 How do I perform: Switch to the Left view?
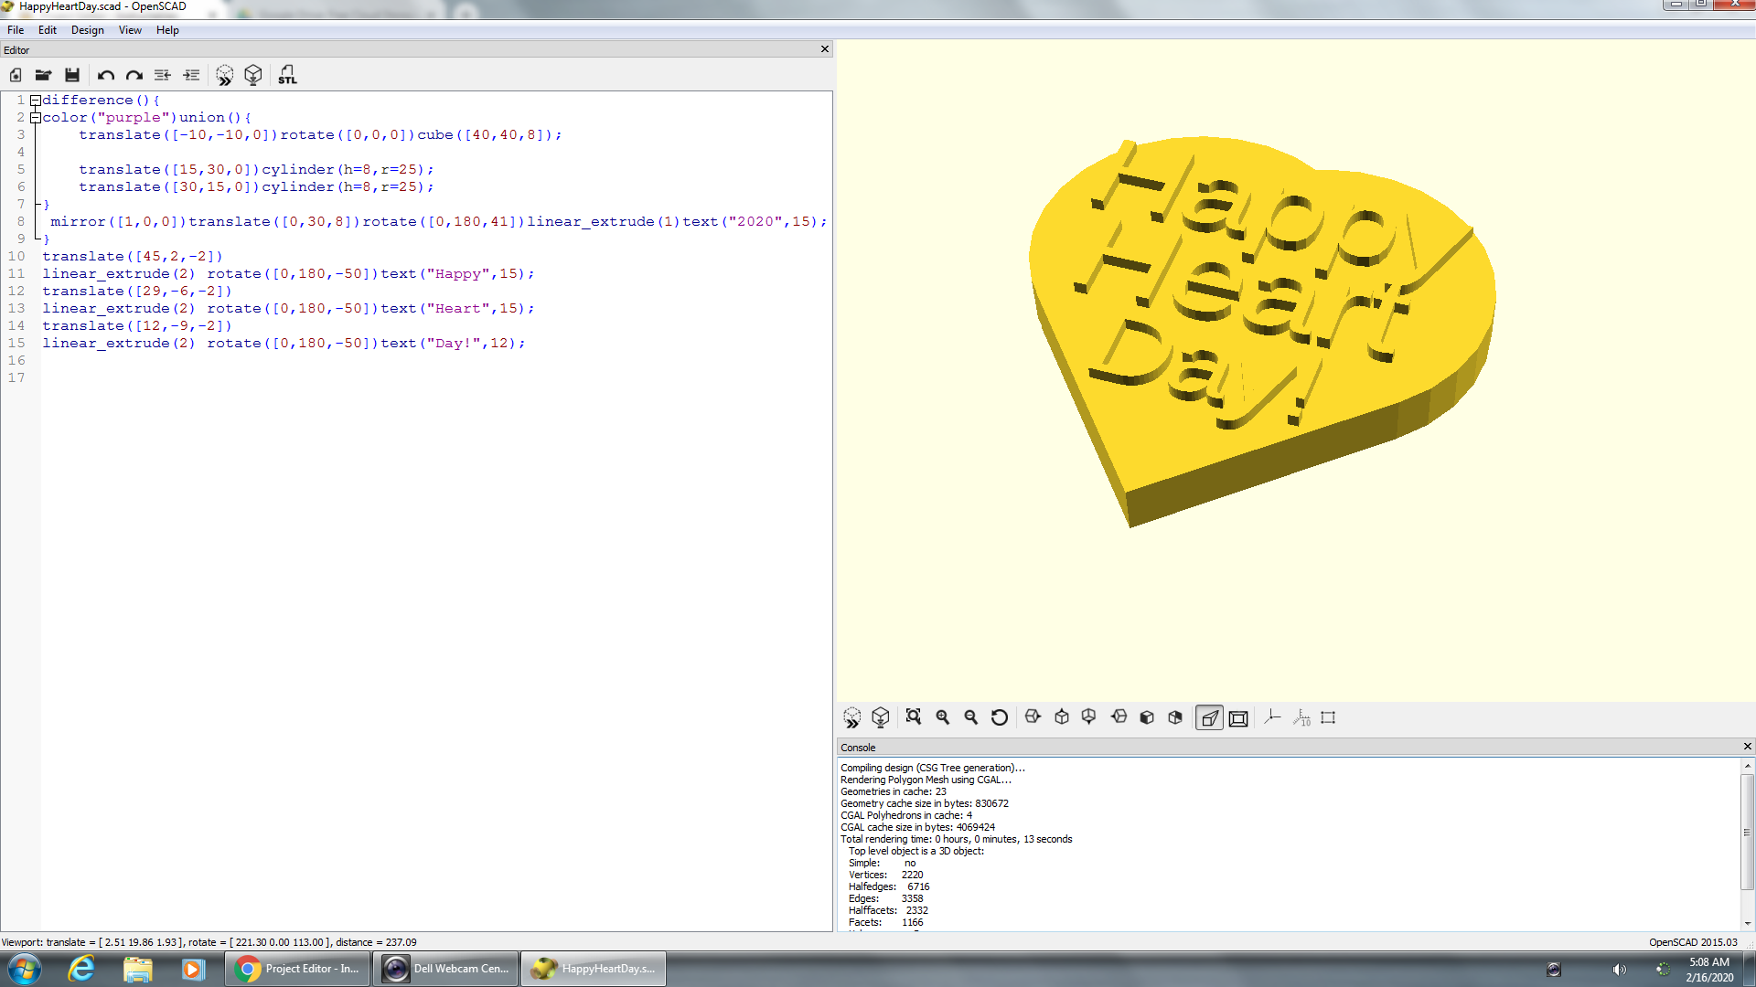[1119, 717]
